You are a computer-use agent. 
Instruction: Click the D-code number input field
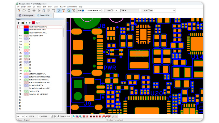point(117,10)
